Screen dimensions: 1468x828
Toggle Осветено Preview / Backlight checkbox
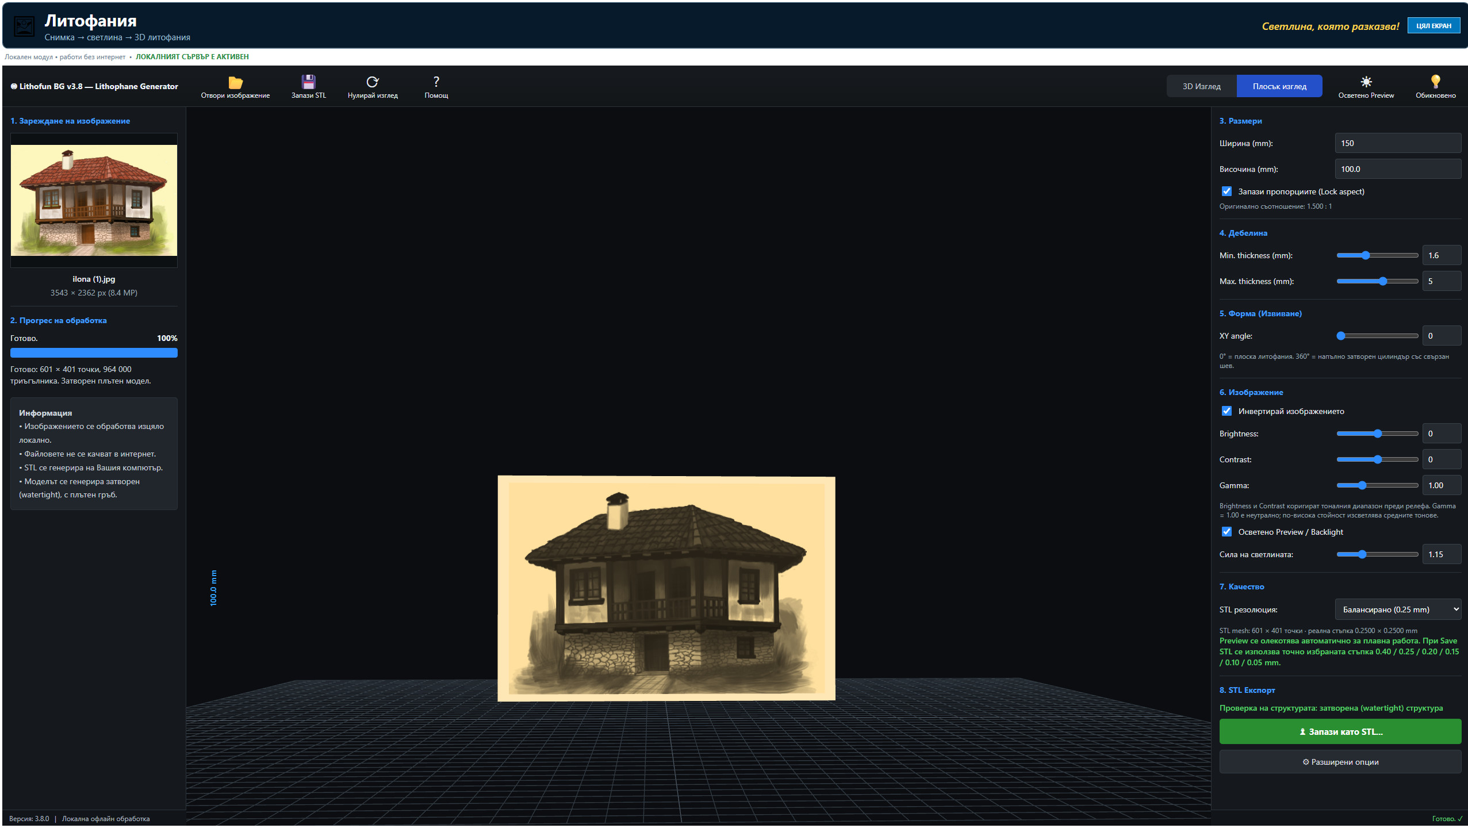1226,532
